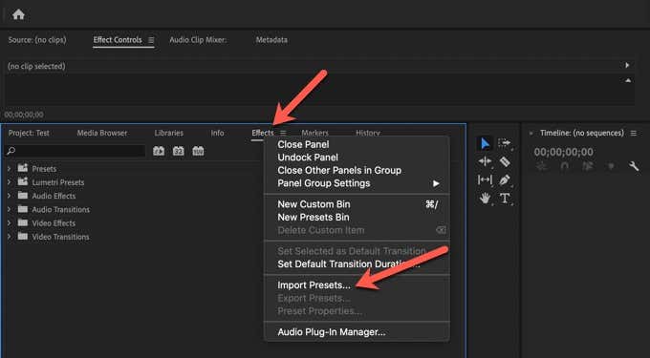Switch to Project: Test tab
This screenshot has width=650, height=358.
pos(29,133)
